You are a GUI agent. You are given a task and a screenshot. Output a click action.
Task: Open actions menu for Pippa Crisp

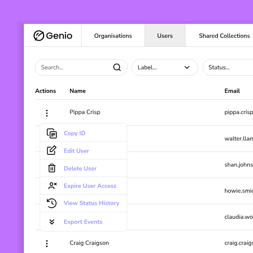pyautogui.click(x=47, y=113)
